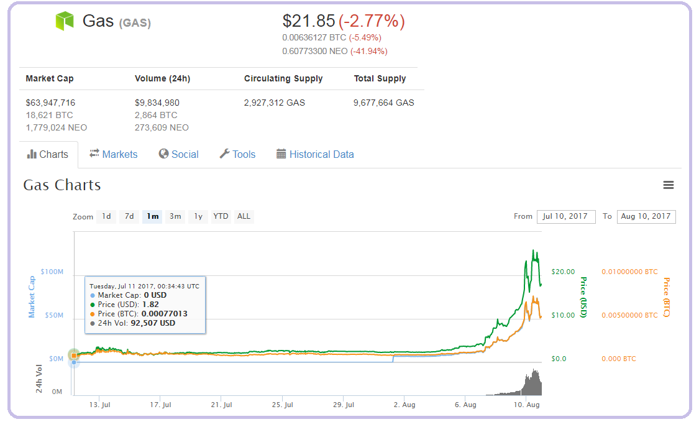This screenshot has height=427, width=699.
Task: Open the chart hamburger menu icon
Action: point(668,185)
